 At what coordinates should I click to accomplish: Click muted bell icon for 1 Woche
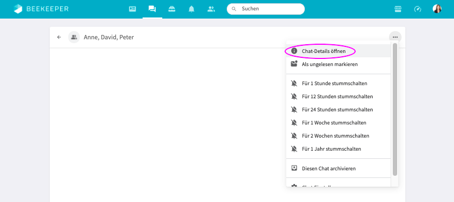[294, 123]
